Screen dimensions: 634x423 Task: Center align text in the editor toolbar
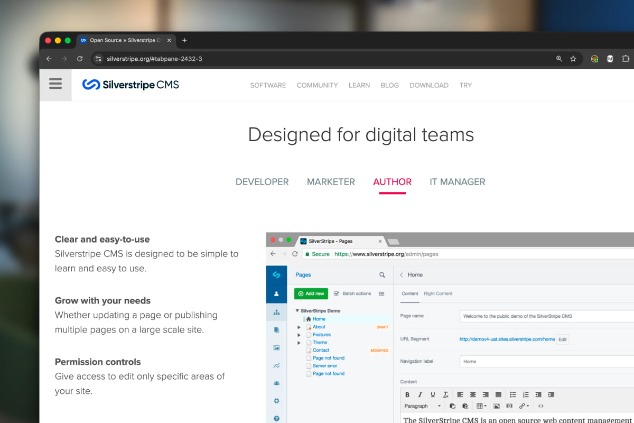(473, 394)
